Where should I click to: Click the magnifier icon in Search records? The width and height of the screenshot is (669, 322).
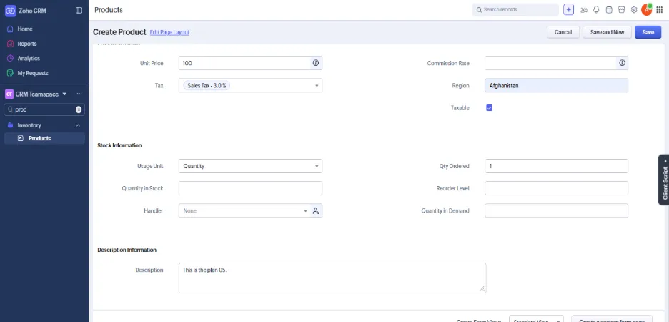479,10
